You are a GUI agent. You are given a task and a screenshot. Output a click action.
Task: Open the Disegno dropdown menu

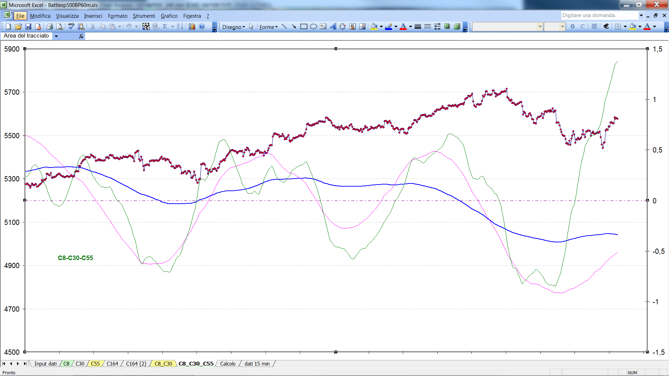coord(233,27)
